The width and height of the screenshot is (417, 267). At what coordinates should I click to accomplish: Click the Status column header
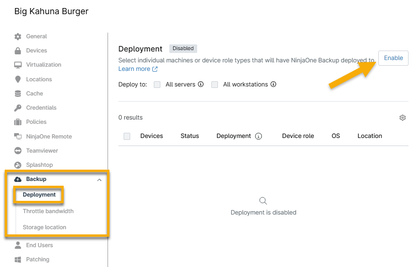pos(190,136)
